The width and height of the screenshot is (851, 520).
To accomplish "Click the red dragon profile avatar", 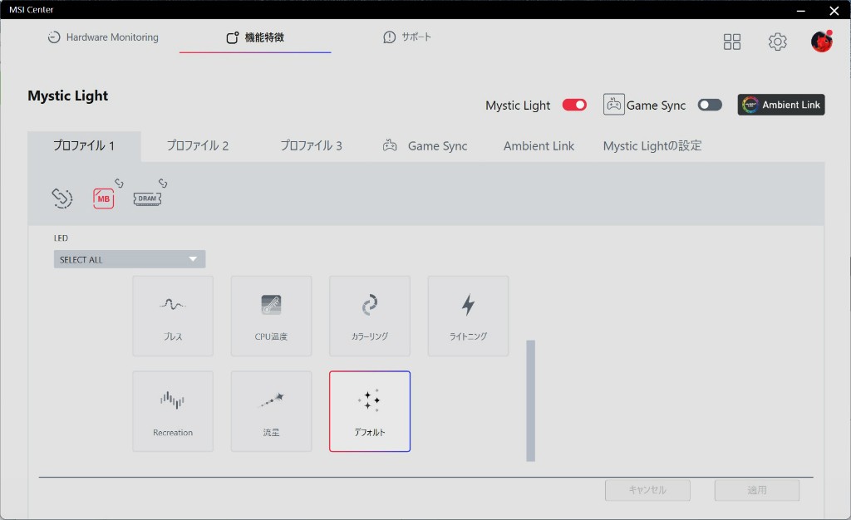I will click(x=821, y=42).
